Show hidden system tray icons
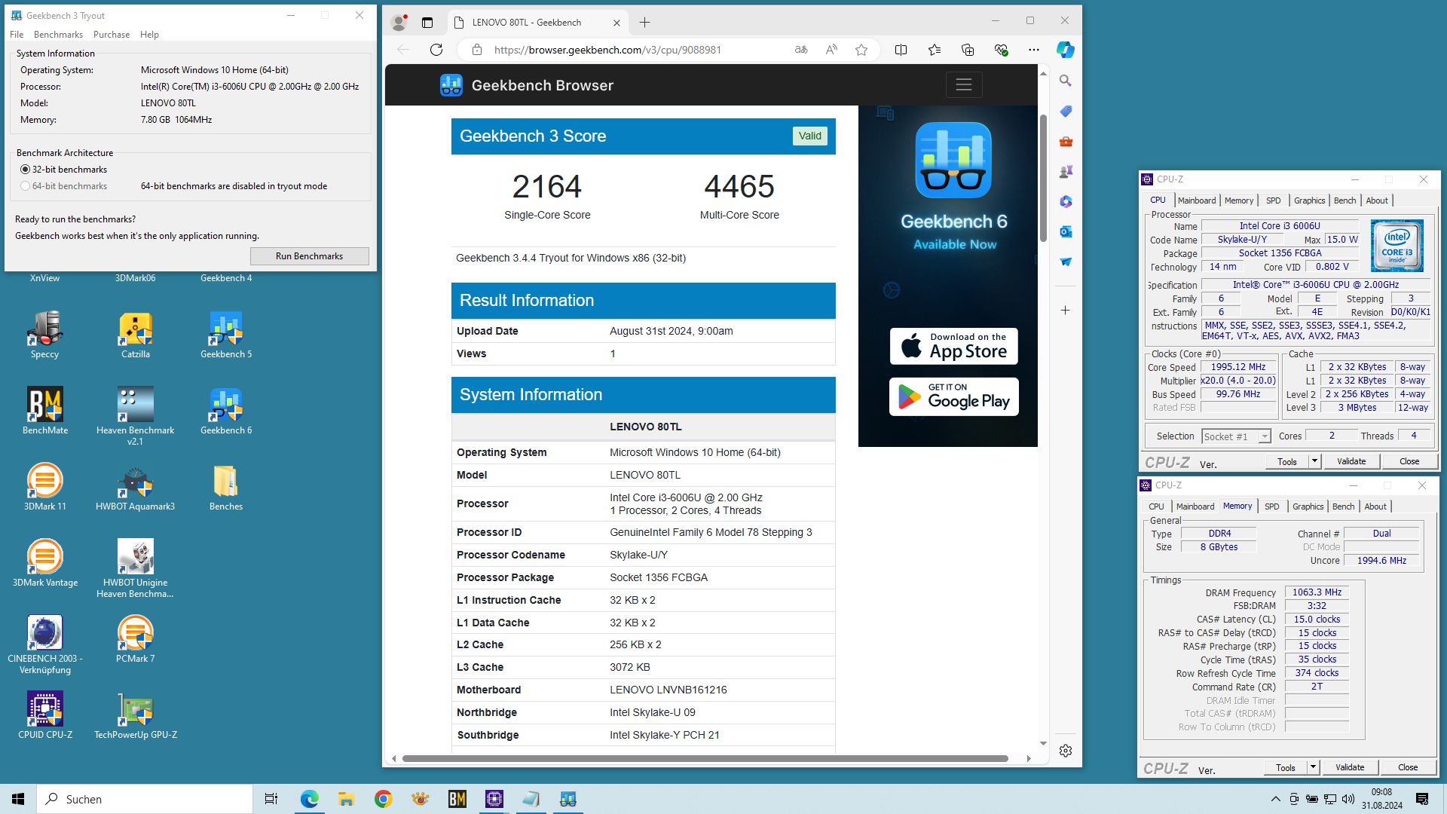The image size is (1447, 814). 1275,799
